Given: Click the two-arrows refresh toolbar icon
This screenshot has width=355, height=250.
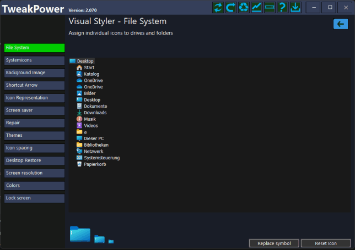Looking at the screenshot, I should point(218,8).
